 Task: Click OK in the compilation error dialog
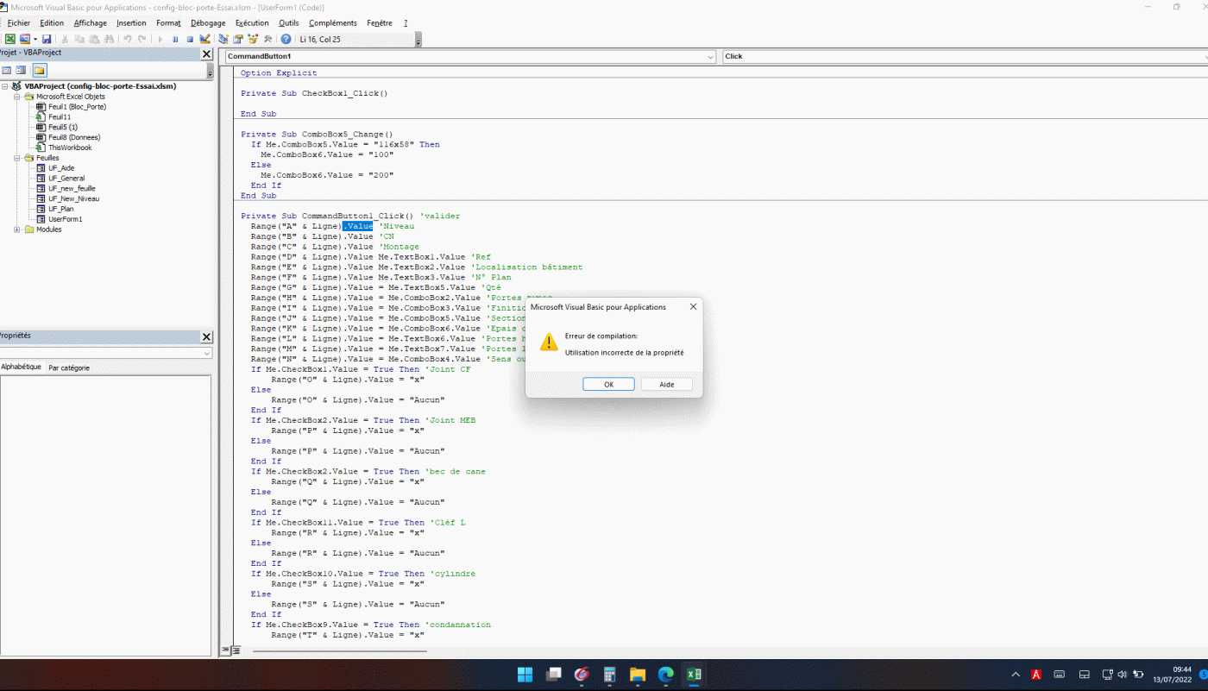608,384
